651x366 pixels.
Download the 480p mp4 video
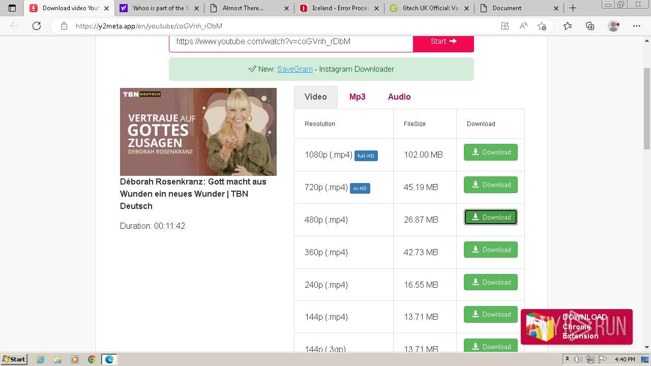click(x=490, y=217)
